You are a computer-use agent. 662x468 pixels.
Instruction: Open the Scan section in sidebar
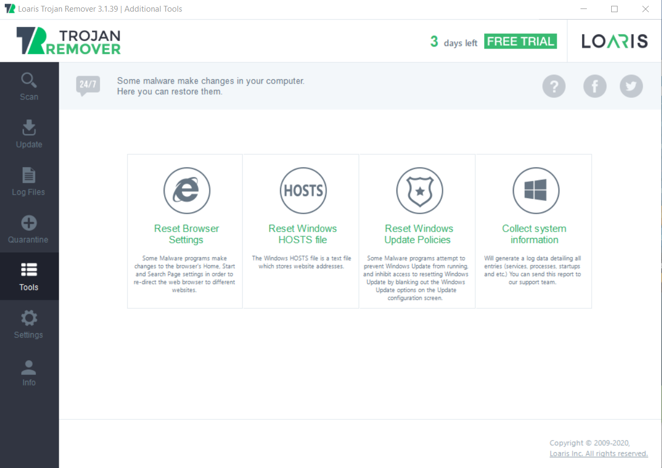point(29,86)
